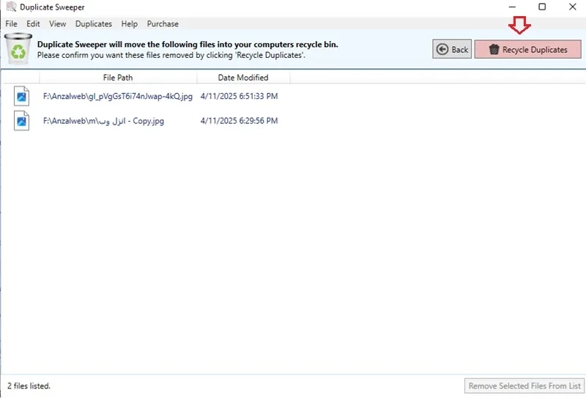Select image icon of the Copy.jpg file
This screenshot has height=398, width=586.
point(22,121)
